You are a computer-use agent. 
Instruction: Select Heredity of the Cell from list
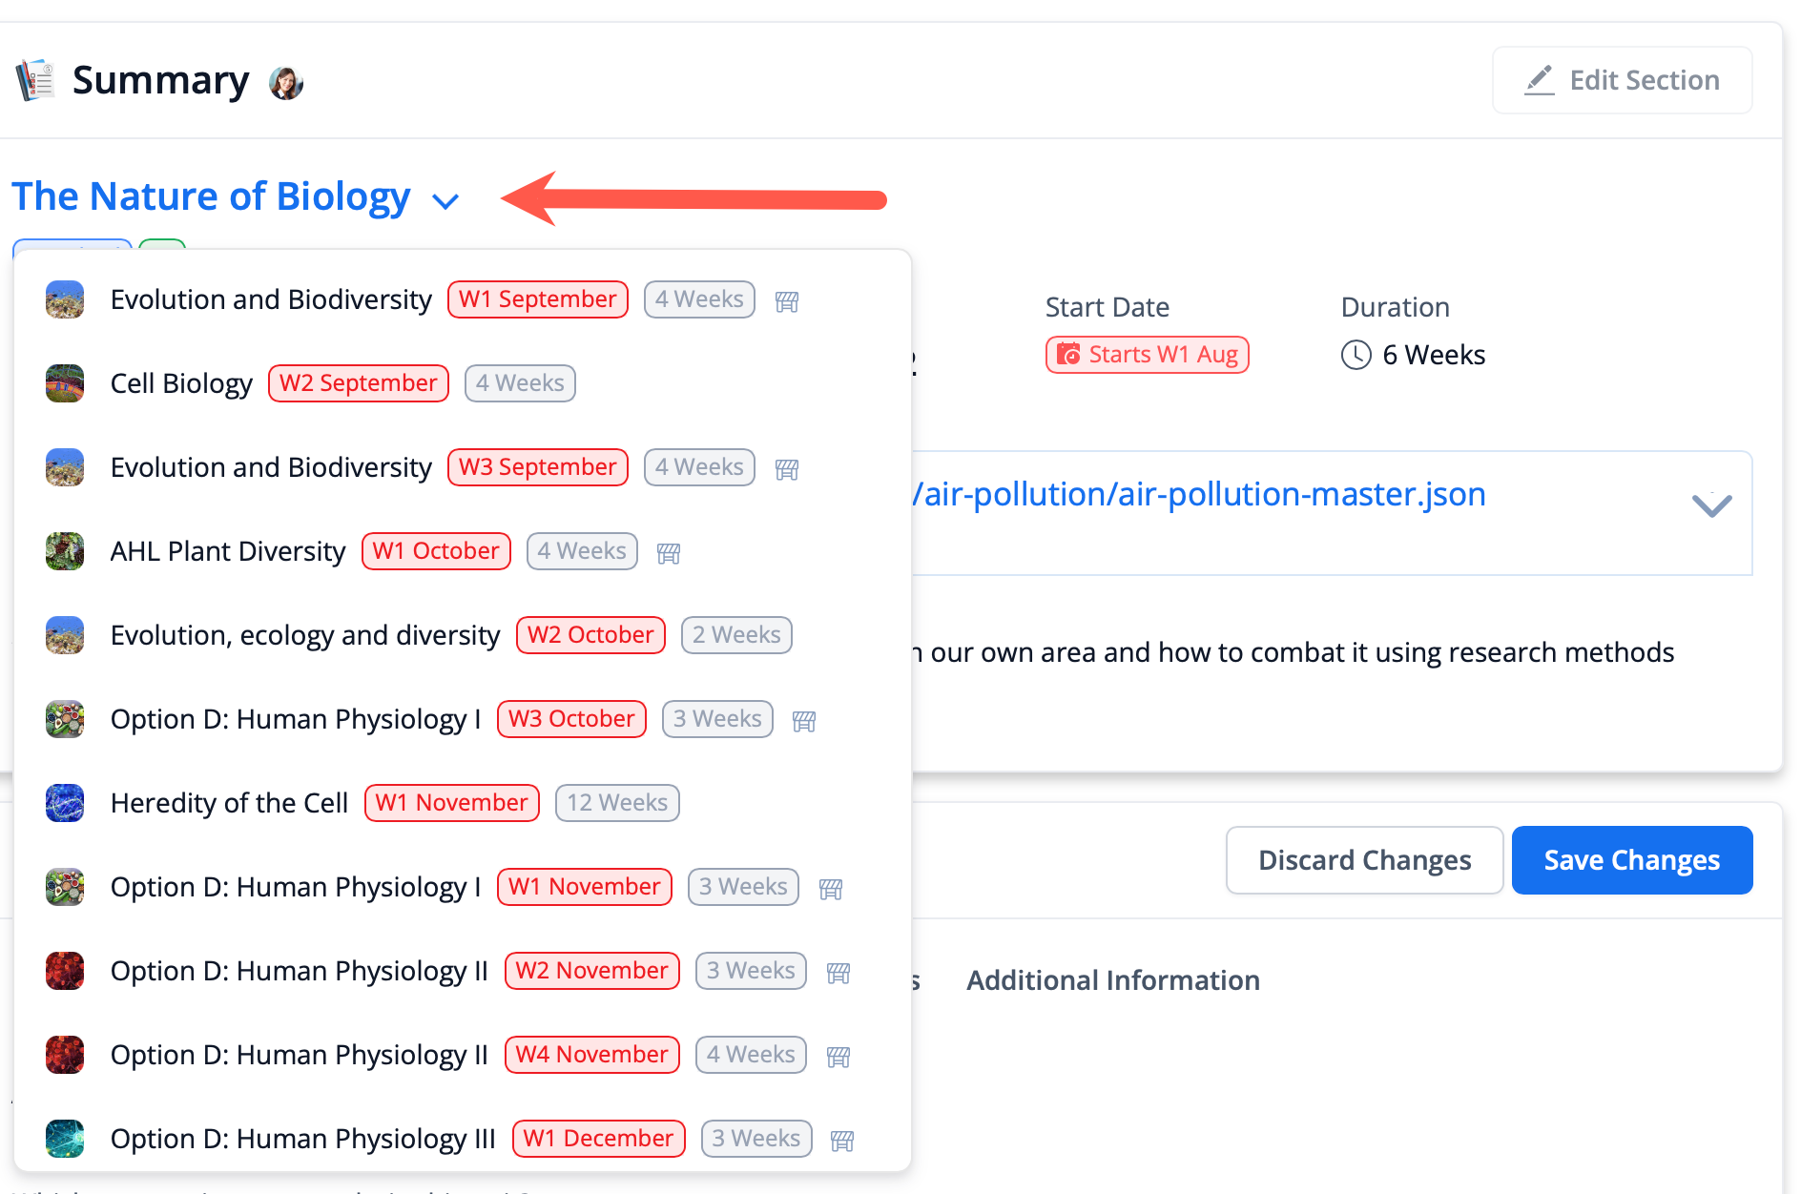click(229, 803)
